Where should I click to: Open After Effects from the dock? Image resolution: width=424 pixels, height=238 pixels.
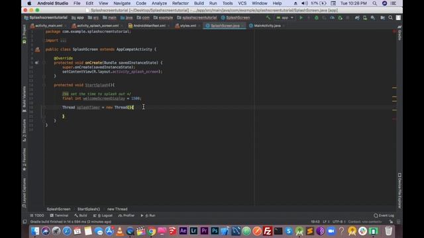click(183, 231)
